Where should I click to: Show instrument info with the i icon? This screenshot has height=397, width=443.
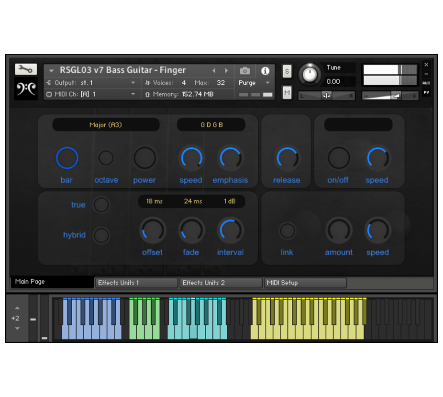(265, 71)
